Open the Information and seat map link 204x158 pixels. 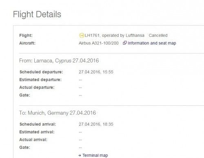pos(152,43)
